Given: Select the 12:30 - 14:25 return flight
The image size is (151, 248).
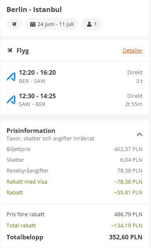Looking at the screenshot, I should click(75, 100).
